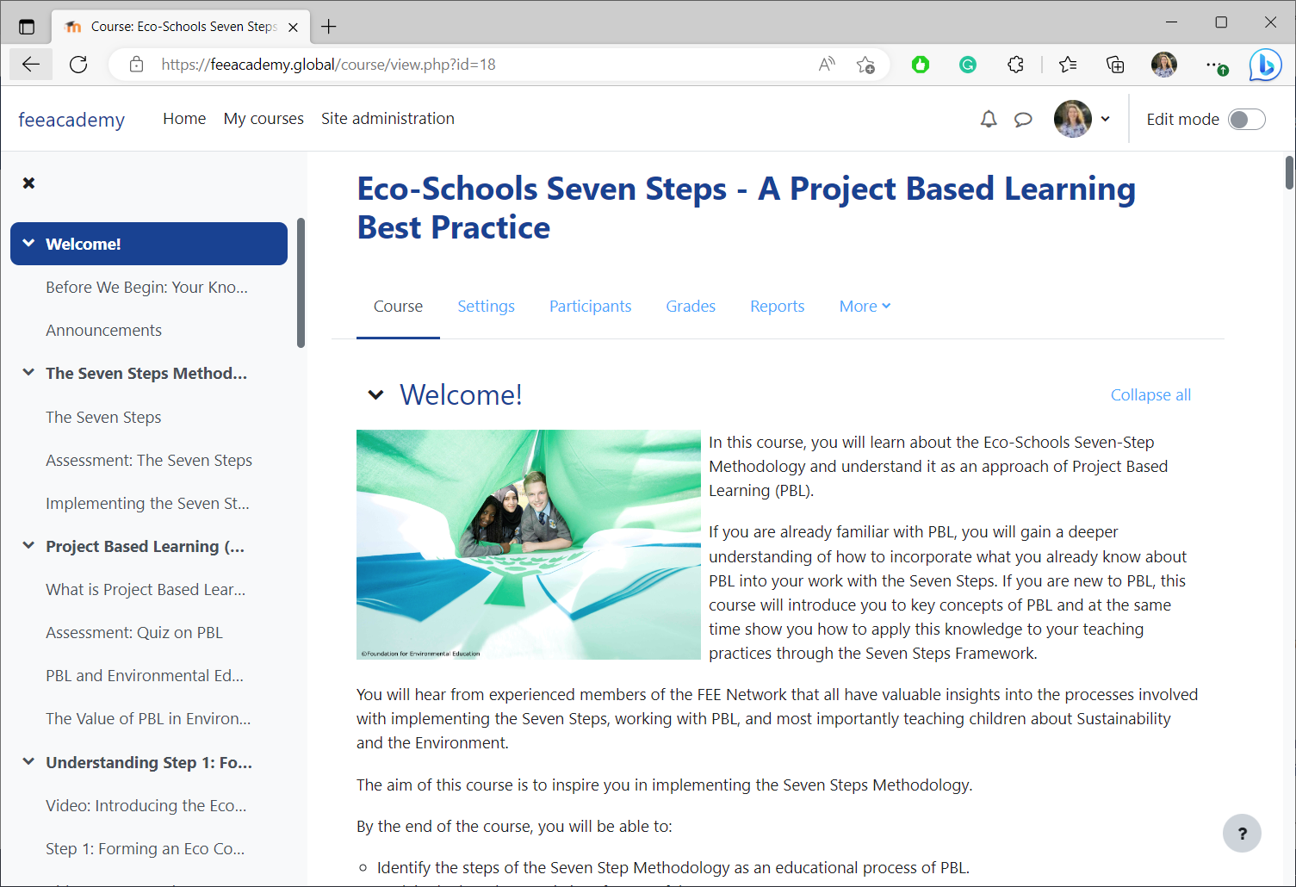Viewport: 1296px width, 887px height.
Task: Close the Eco-Schools course tab
Action: [x=293, y=27]
